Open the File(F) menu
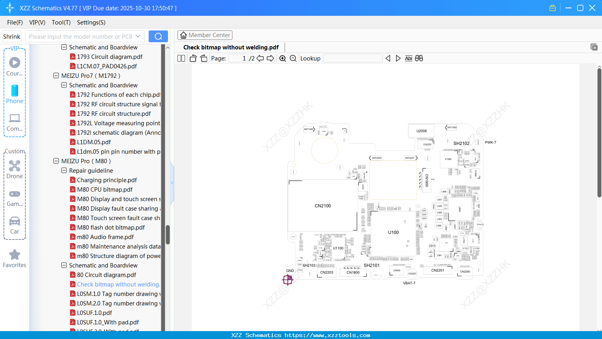 (15, 23)
